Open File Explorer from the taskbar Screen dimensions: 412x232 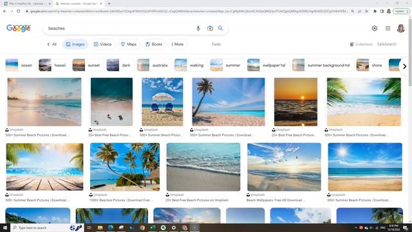coord(100,227)
